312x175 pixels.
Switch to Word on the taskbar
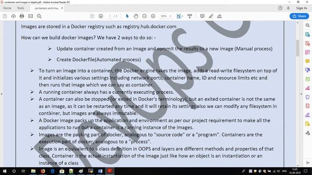coord(100,171)
